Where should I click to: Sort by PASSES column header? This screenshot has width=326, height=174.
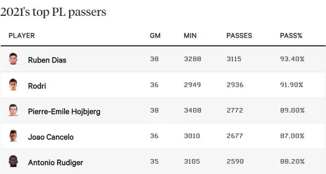click(239, 36)
